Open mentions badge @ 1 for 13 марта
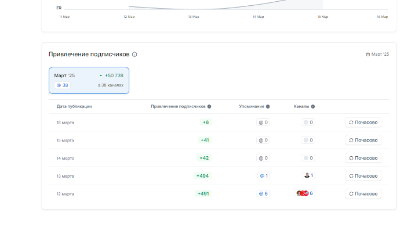The image size is (400, 227). (264, 176)
